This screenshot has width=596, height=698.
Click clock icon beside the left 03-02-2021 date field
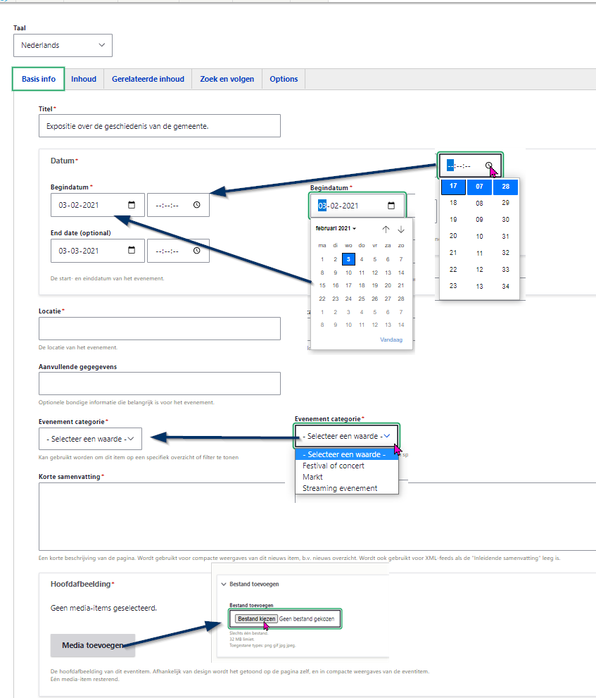pos(196,205)
